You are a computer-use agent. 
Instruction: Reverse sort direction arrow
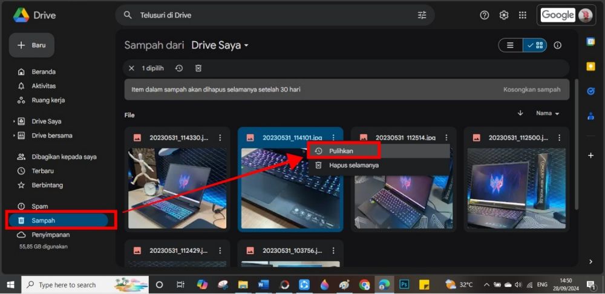520,113
